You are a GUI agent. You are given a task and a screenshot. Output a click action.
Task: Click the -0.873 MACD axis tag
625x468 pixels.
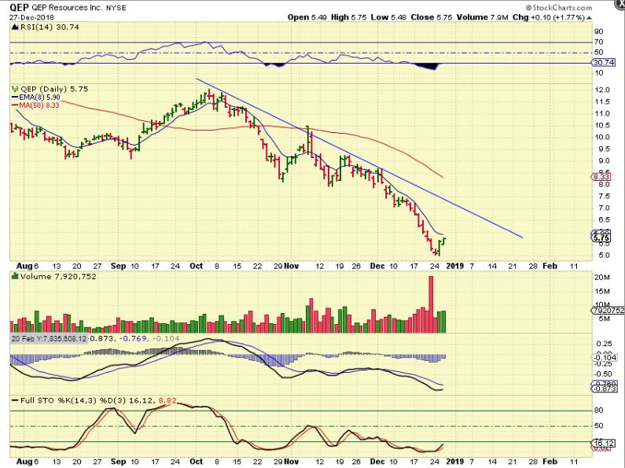(x=605, y=389)
